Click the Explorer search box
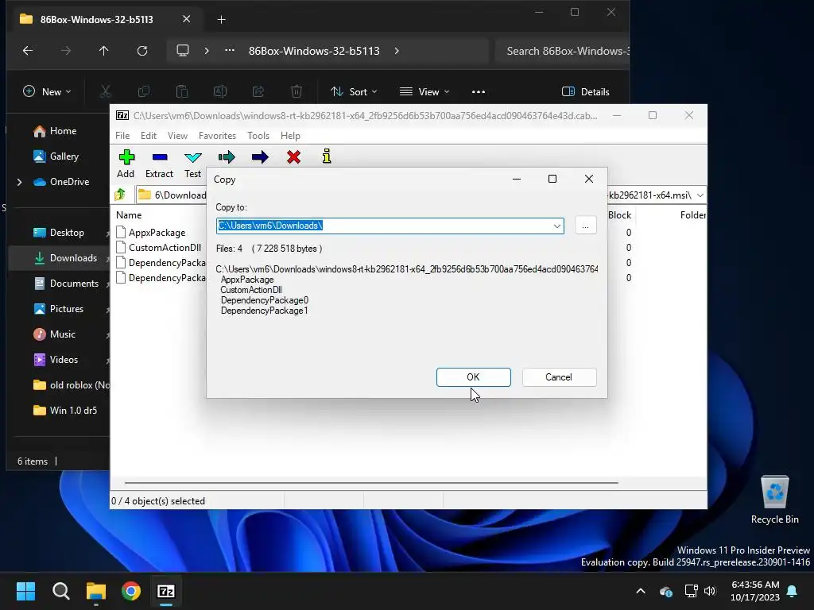Image resolution: width=814 pixels, height=610 pixels. 564,51
